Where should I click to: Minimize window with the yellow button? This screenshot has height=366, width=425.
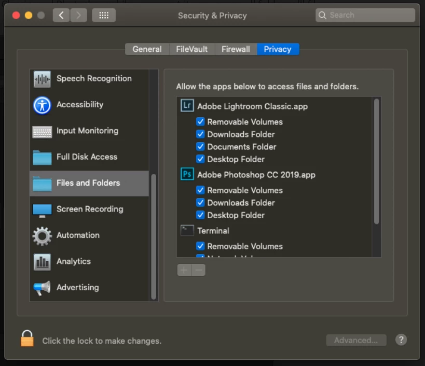29,15
